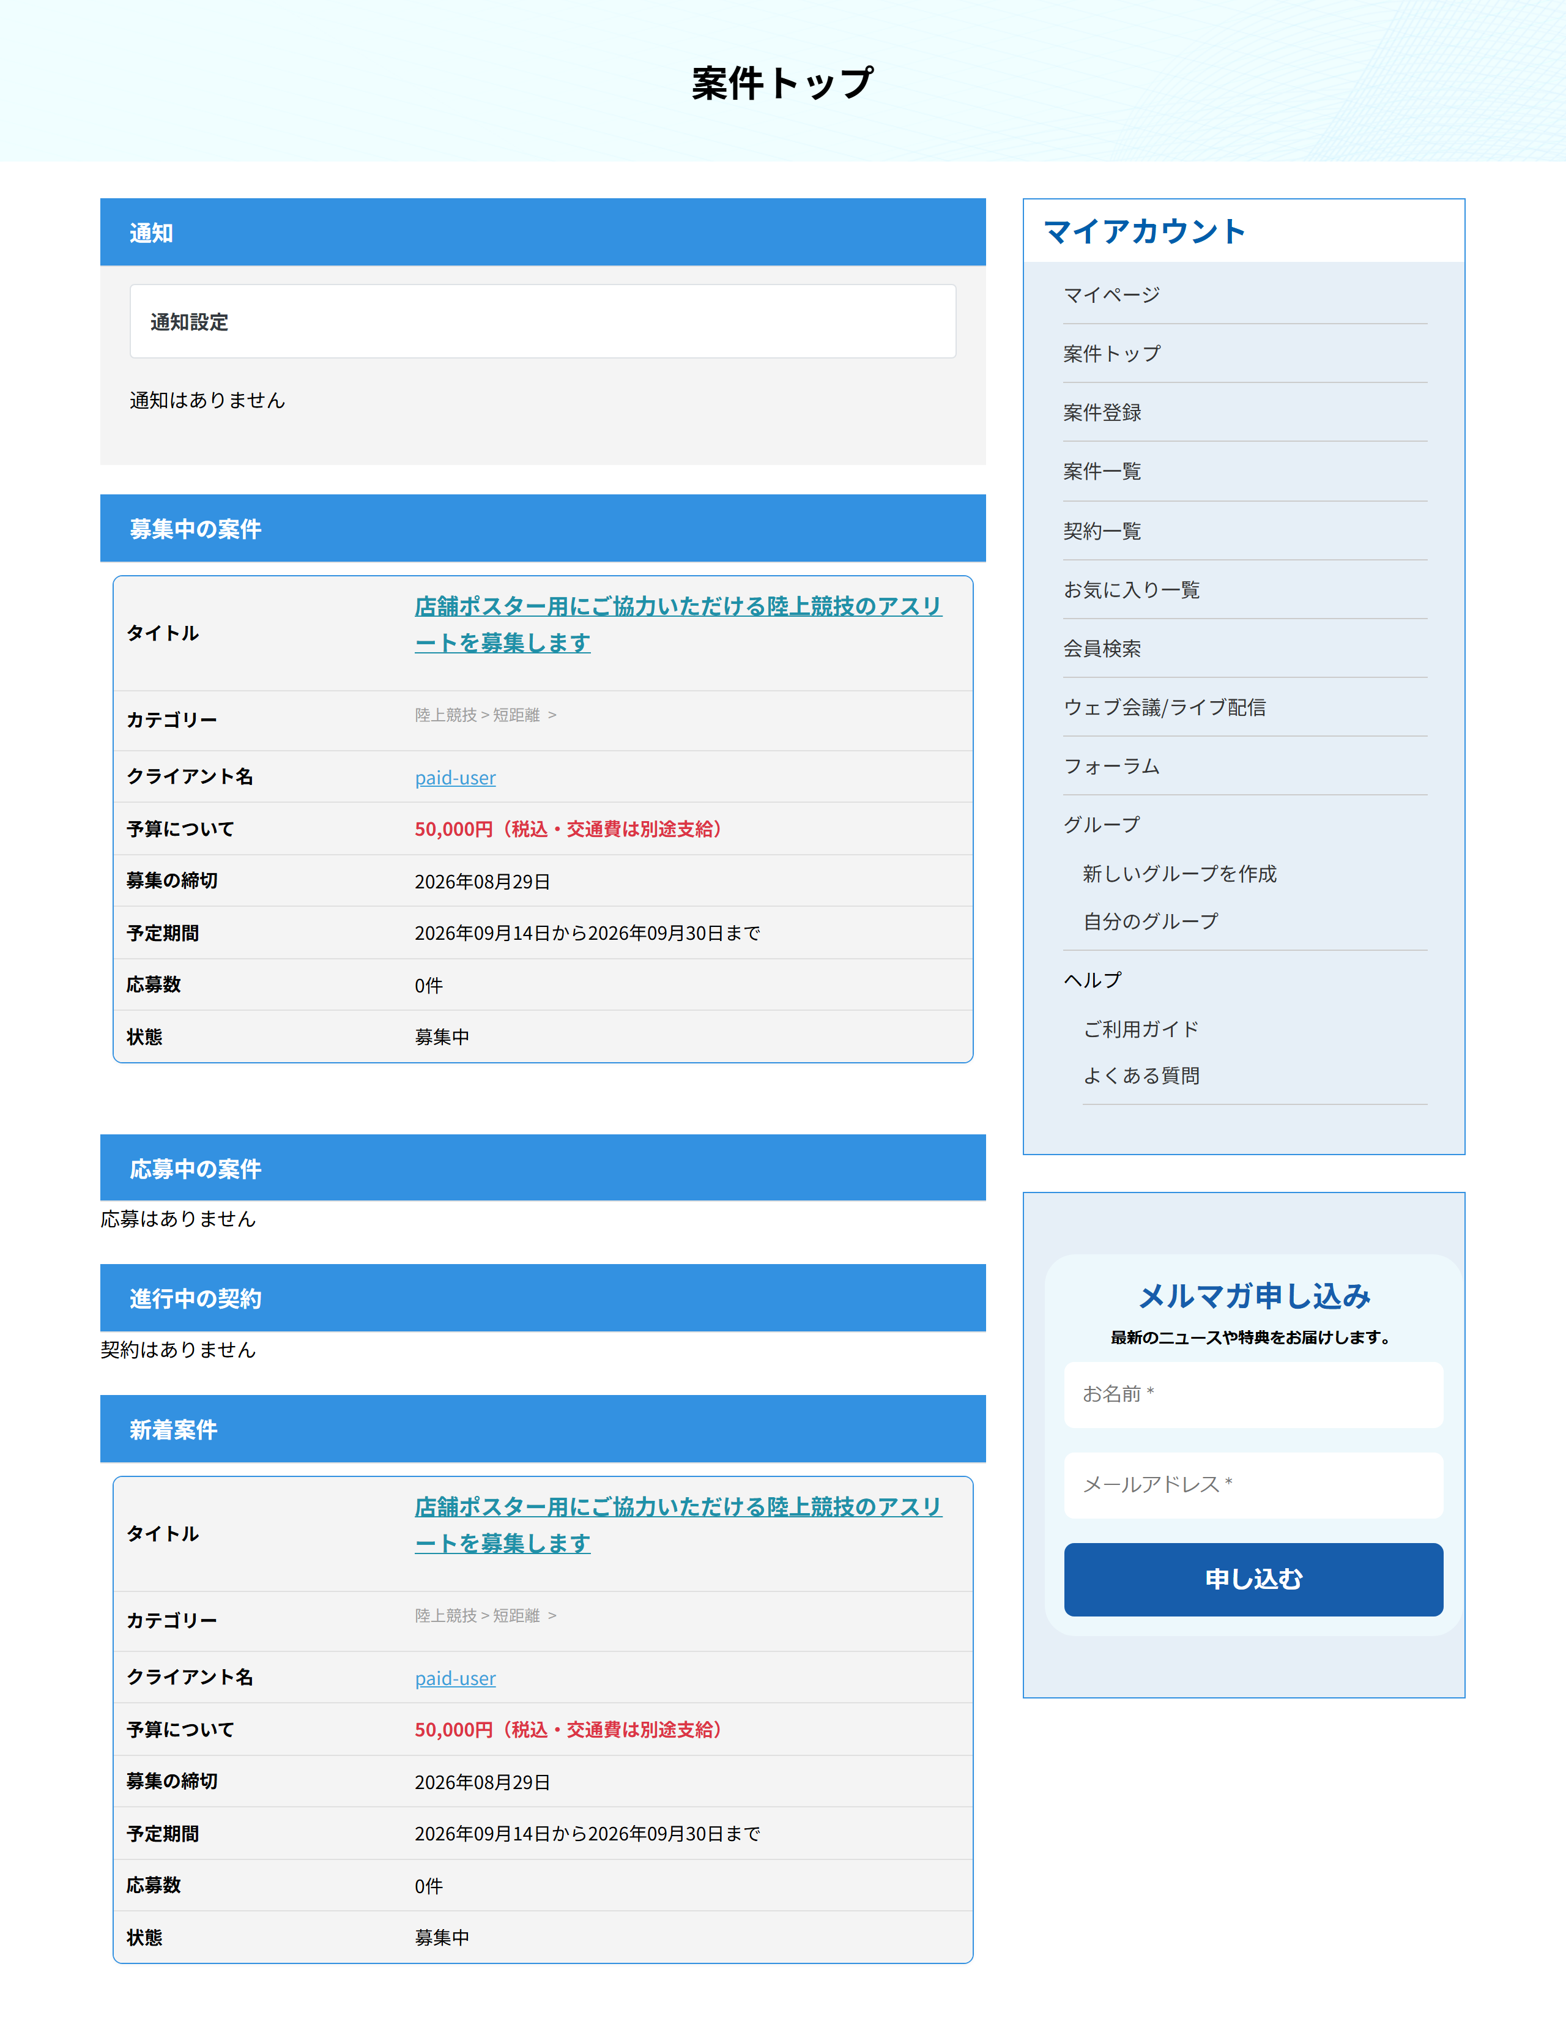Select the 募集中の案件 section header

click(x=542, y=528)
